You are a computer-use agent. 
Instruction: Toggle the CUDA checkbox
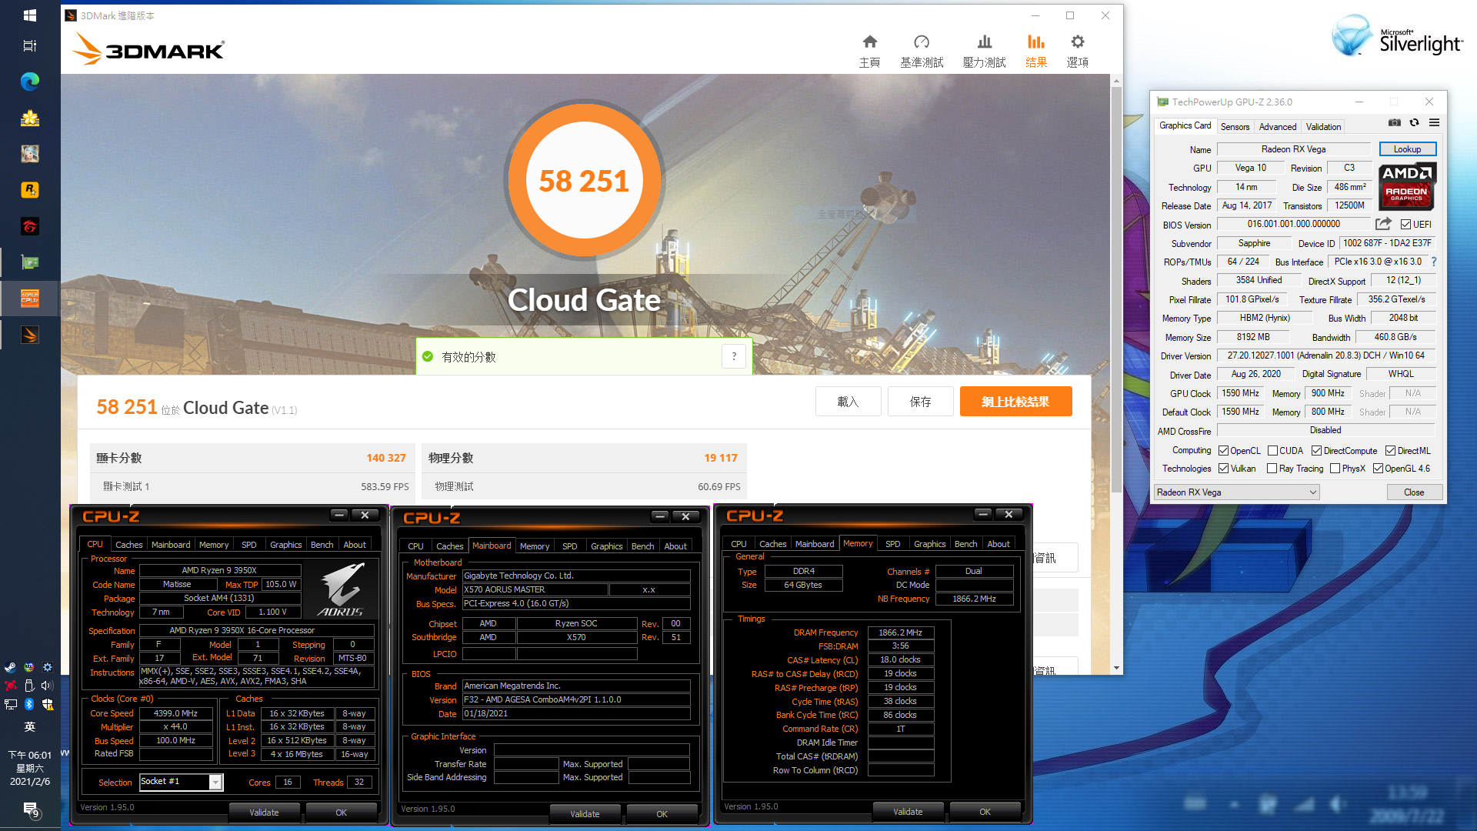pyautogui.click(x=1272, y=451)
